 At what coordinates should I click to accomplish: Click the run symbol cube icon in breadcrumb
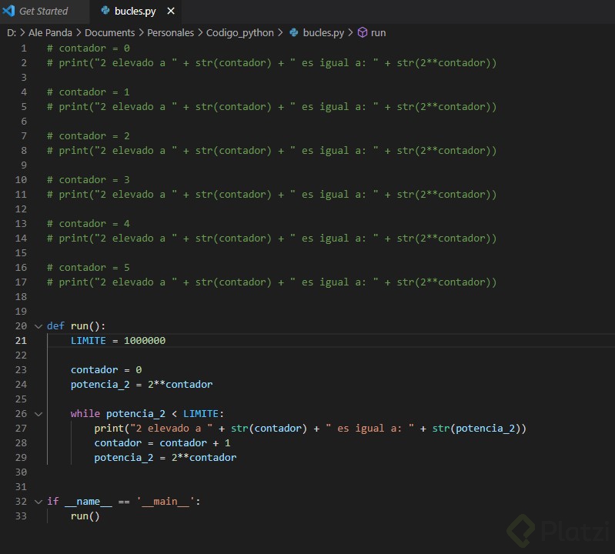click(x=363, y=32)
